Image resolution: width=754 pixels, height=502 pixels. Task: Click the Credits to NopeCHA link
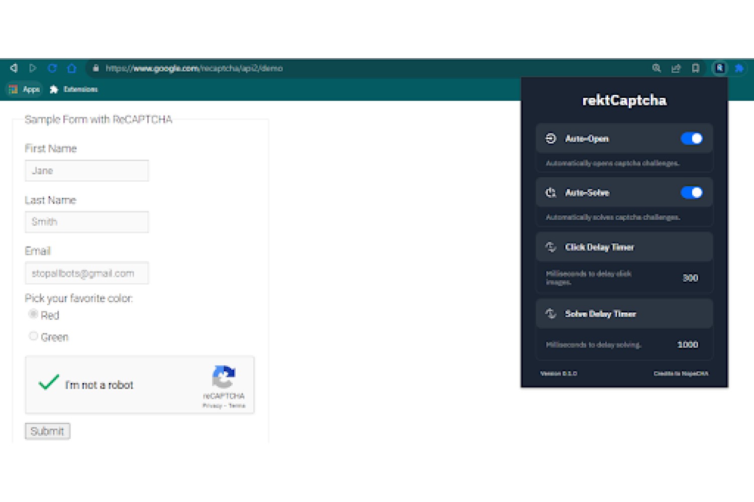pos(681,373)
